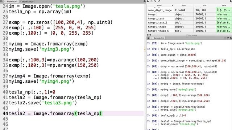Image resolution: width=232 pixels, height=130 pixels.
Task: Click console entry In [90] tesla2
Action: [179, 123]
